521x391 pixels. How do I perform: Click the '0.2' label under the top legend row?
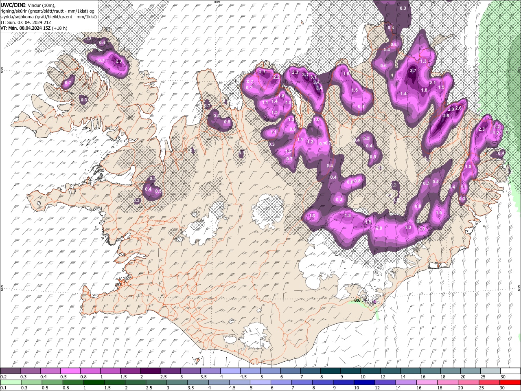pyautogui.click(x=4, y=377)
